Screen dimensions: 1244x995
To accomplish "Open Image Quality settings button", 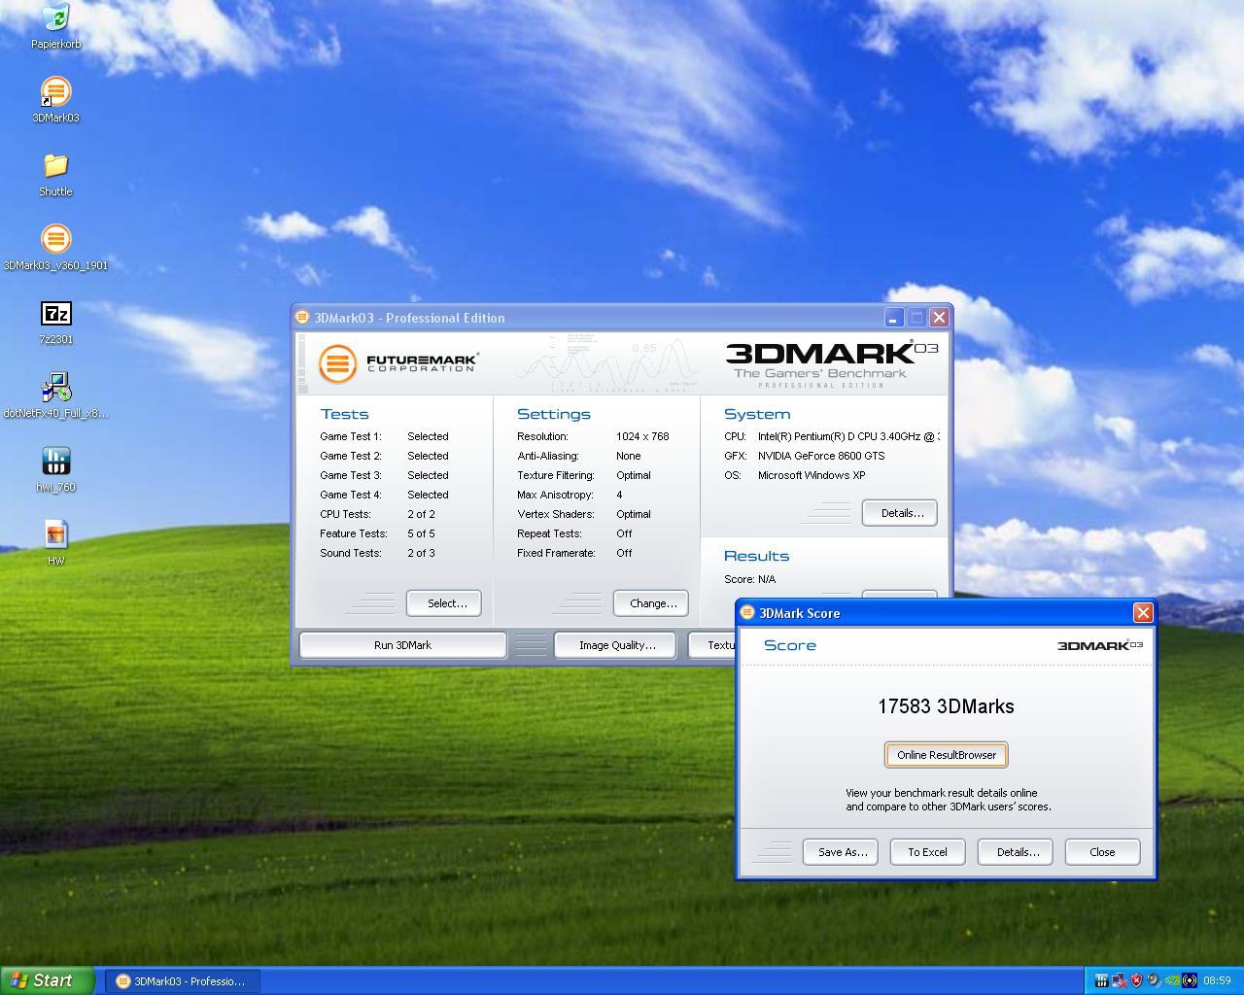I will coord(616,645).
